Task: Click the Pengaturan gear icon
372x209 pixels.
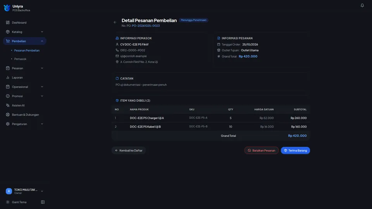Action: click(8, 124)
